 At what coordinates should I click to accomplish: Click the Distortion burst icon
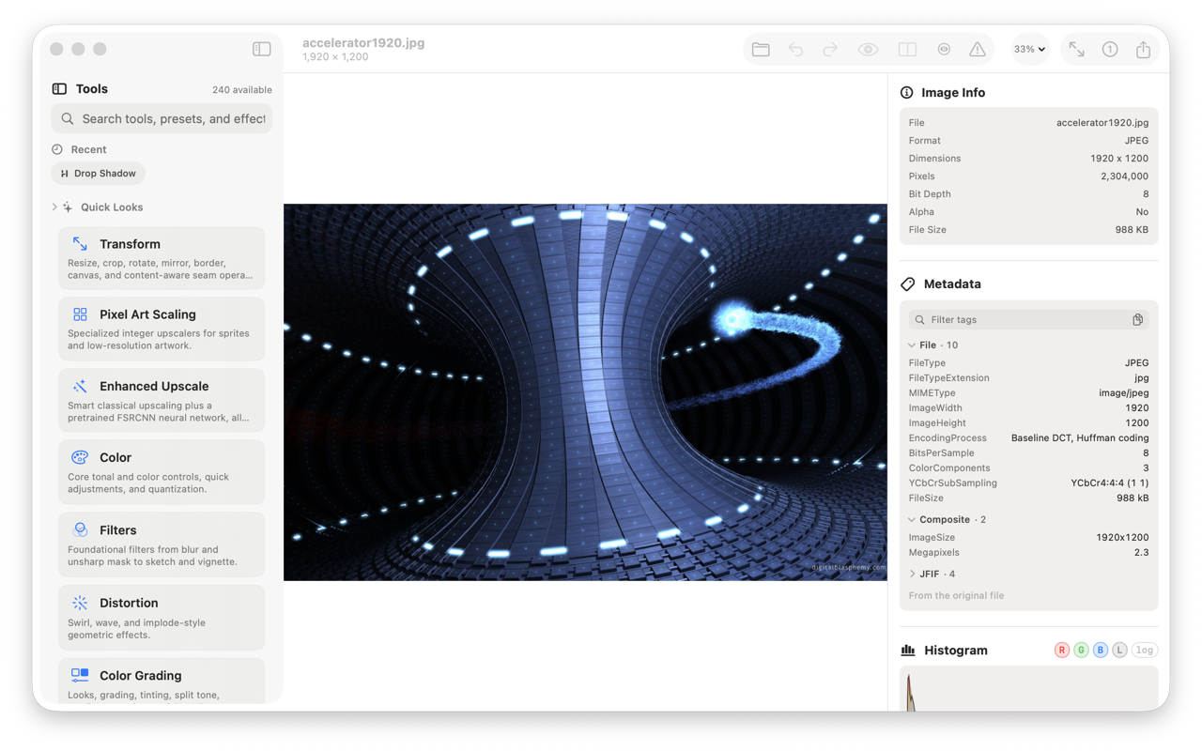click(x=80, y=603)
